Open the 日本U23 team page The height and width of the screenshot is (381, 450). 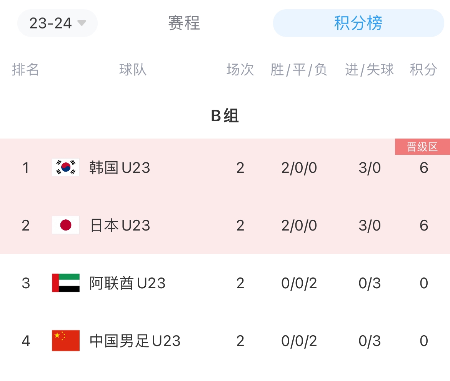[x=120, y=226]
